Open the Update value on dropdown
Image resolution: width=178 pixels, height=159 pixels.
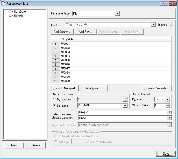tap(169, 118)
